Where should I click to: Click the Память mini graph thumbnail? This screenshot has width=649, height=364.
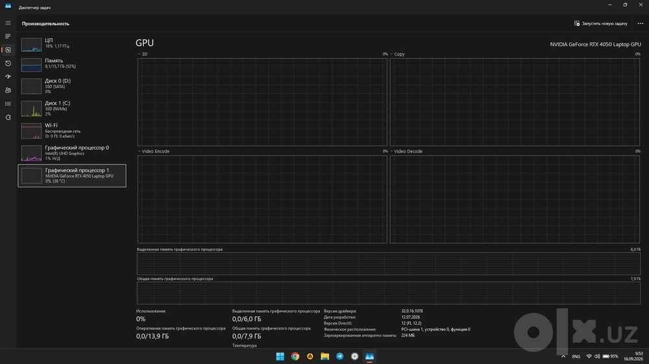[31, 65]
